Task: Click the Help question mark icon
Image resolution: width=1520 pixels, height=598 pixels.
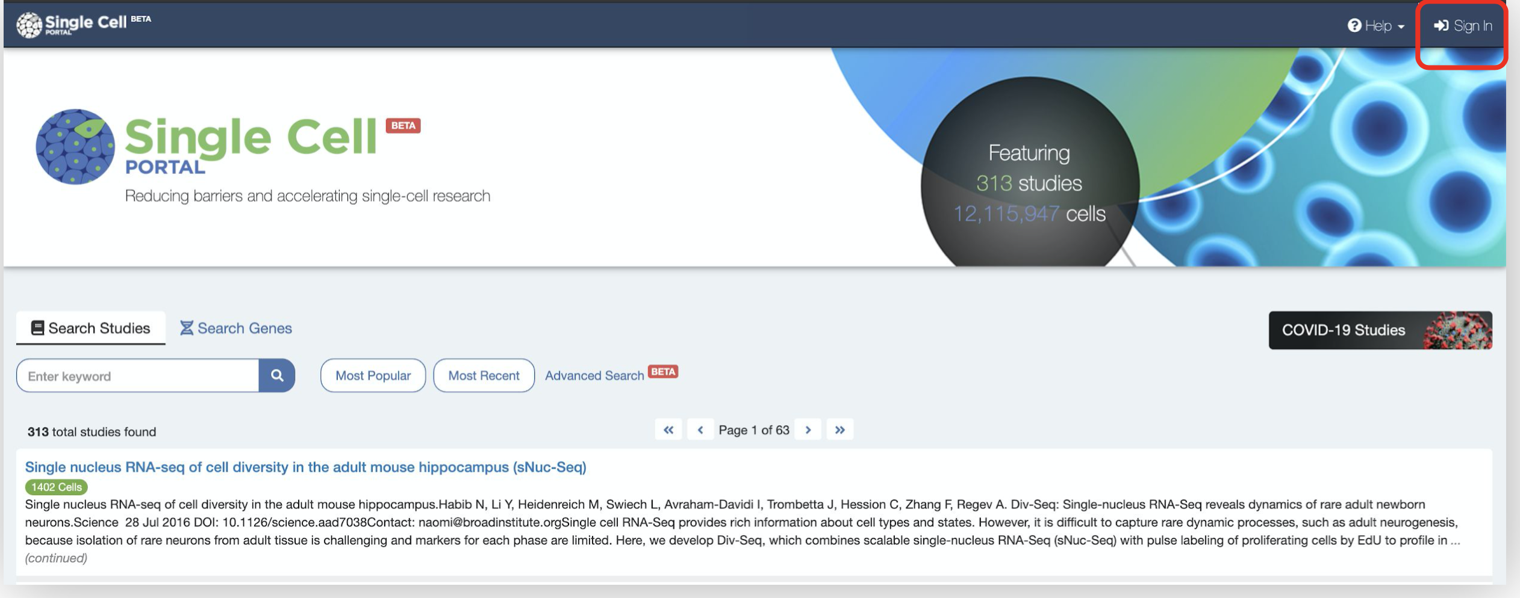Action: (x=1354, y=25)
